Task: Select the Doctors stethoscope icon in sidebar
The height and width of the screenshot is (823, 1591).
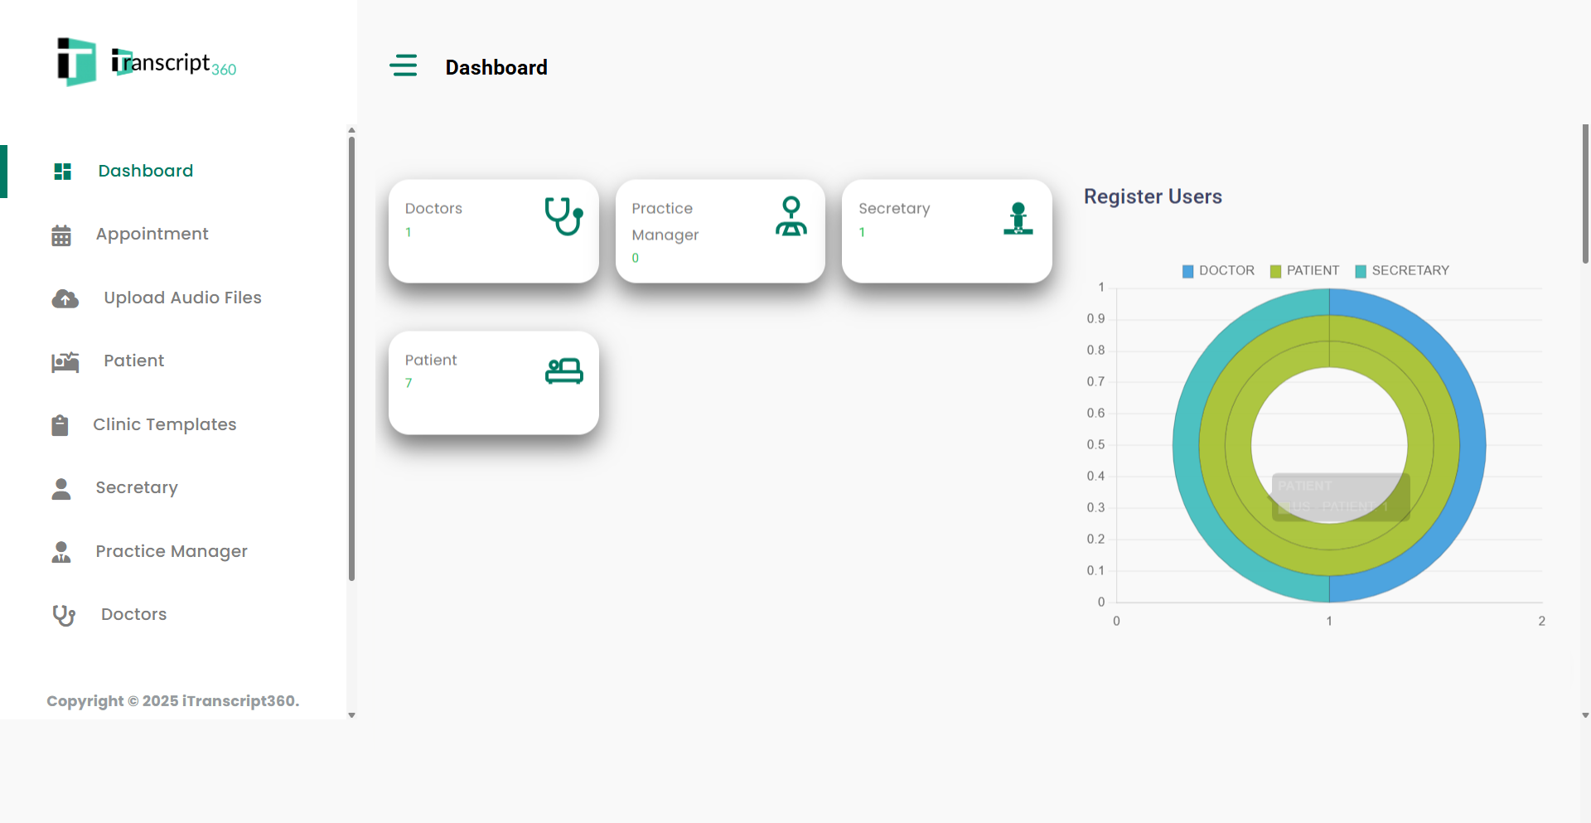Action: (63, 614)
